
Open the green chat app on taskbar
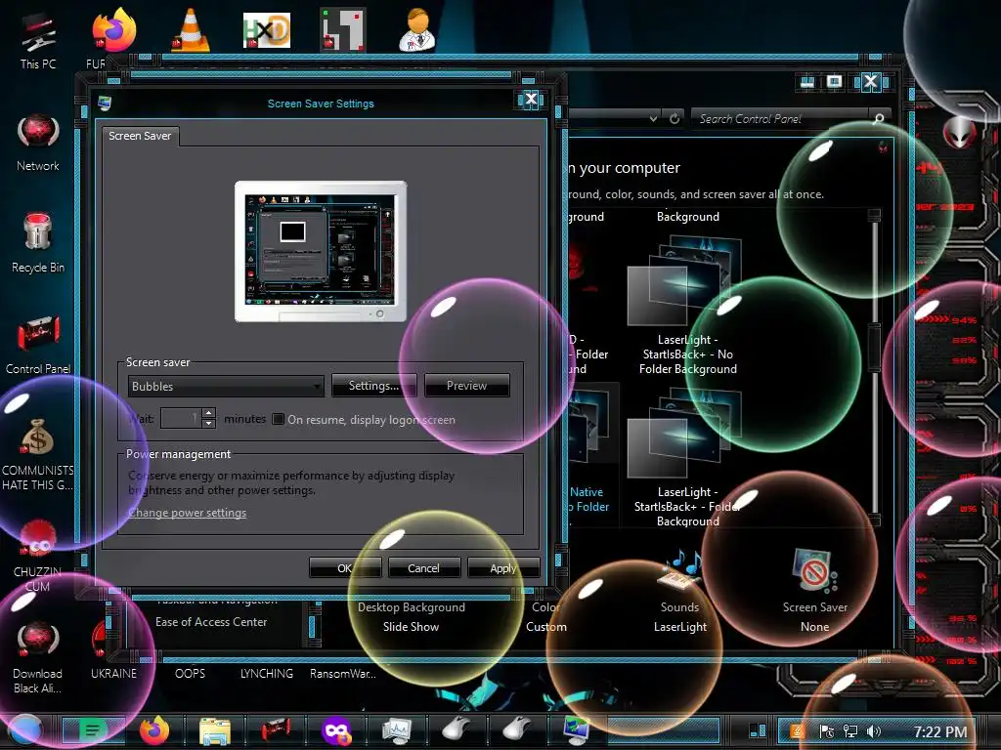[93, 730]
